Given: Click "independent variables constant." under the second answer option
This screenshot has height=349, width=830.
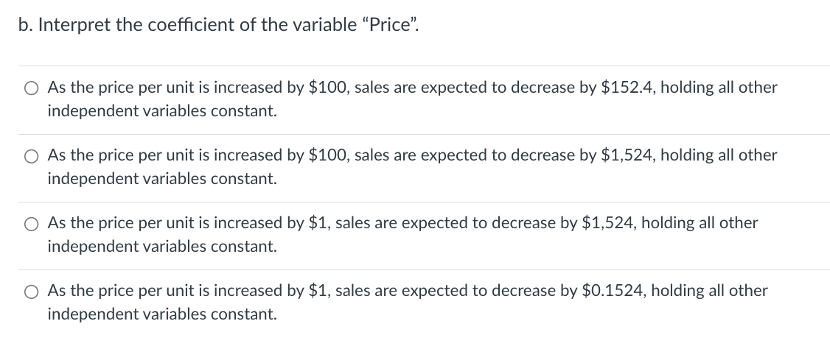Looking at the screenshot, I should (x=162, y=179).
